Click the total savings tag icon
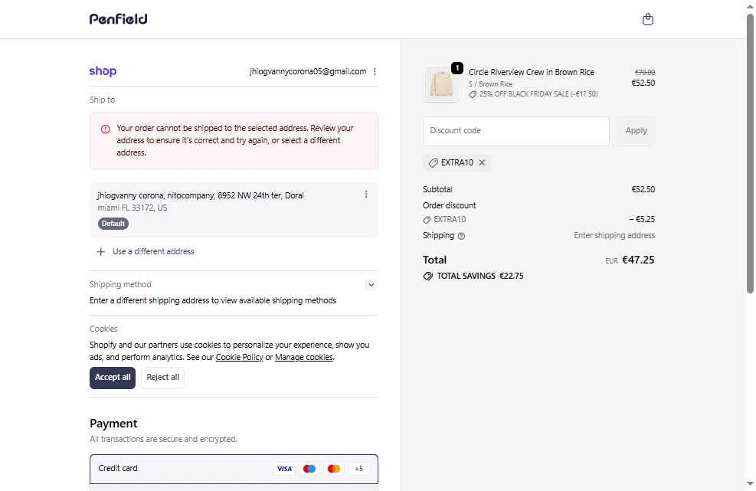 (x=427, y=277)
